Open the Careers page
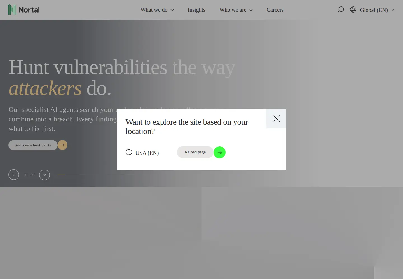The width and height of the screenshot is (403, 279). click(275, 10)
